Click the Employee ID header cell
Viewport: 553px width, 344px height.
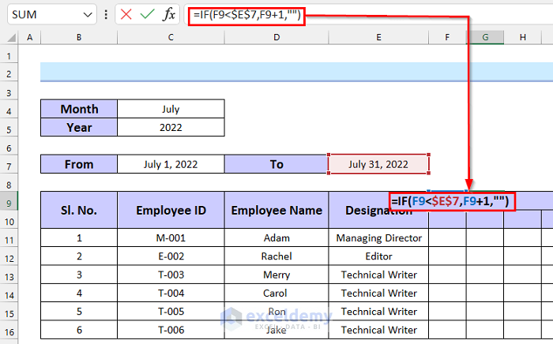[x=171, y=210]
